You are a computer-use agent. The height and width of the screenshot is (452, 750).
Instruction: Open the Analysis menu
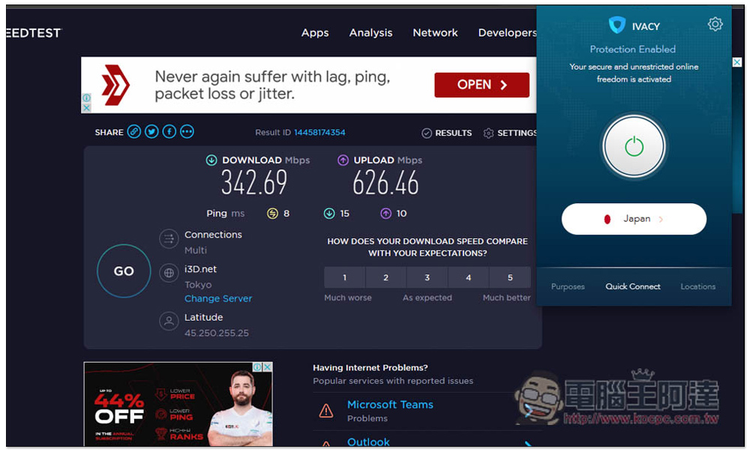[370, 33]
